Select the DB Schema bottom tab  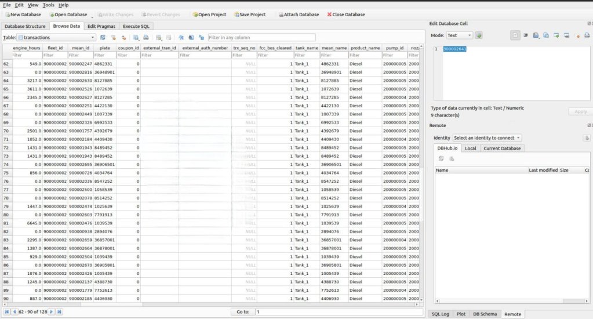point(484,314)
